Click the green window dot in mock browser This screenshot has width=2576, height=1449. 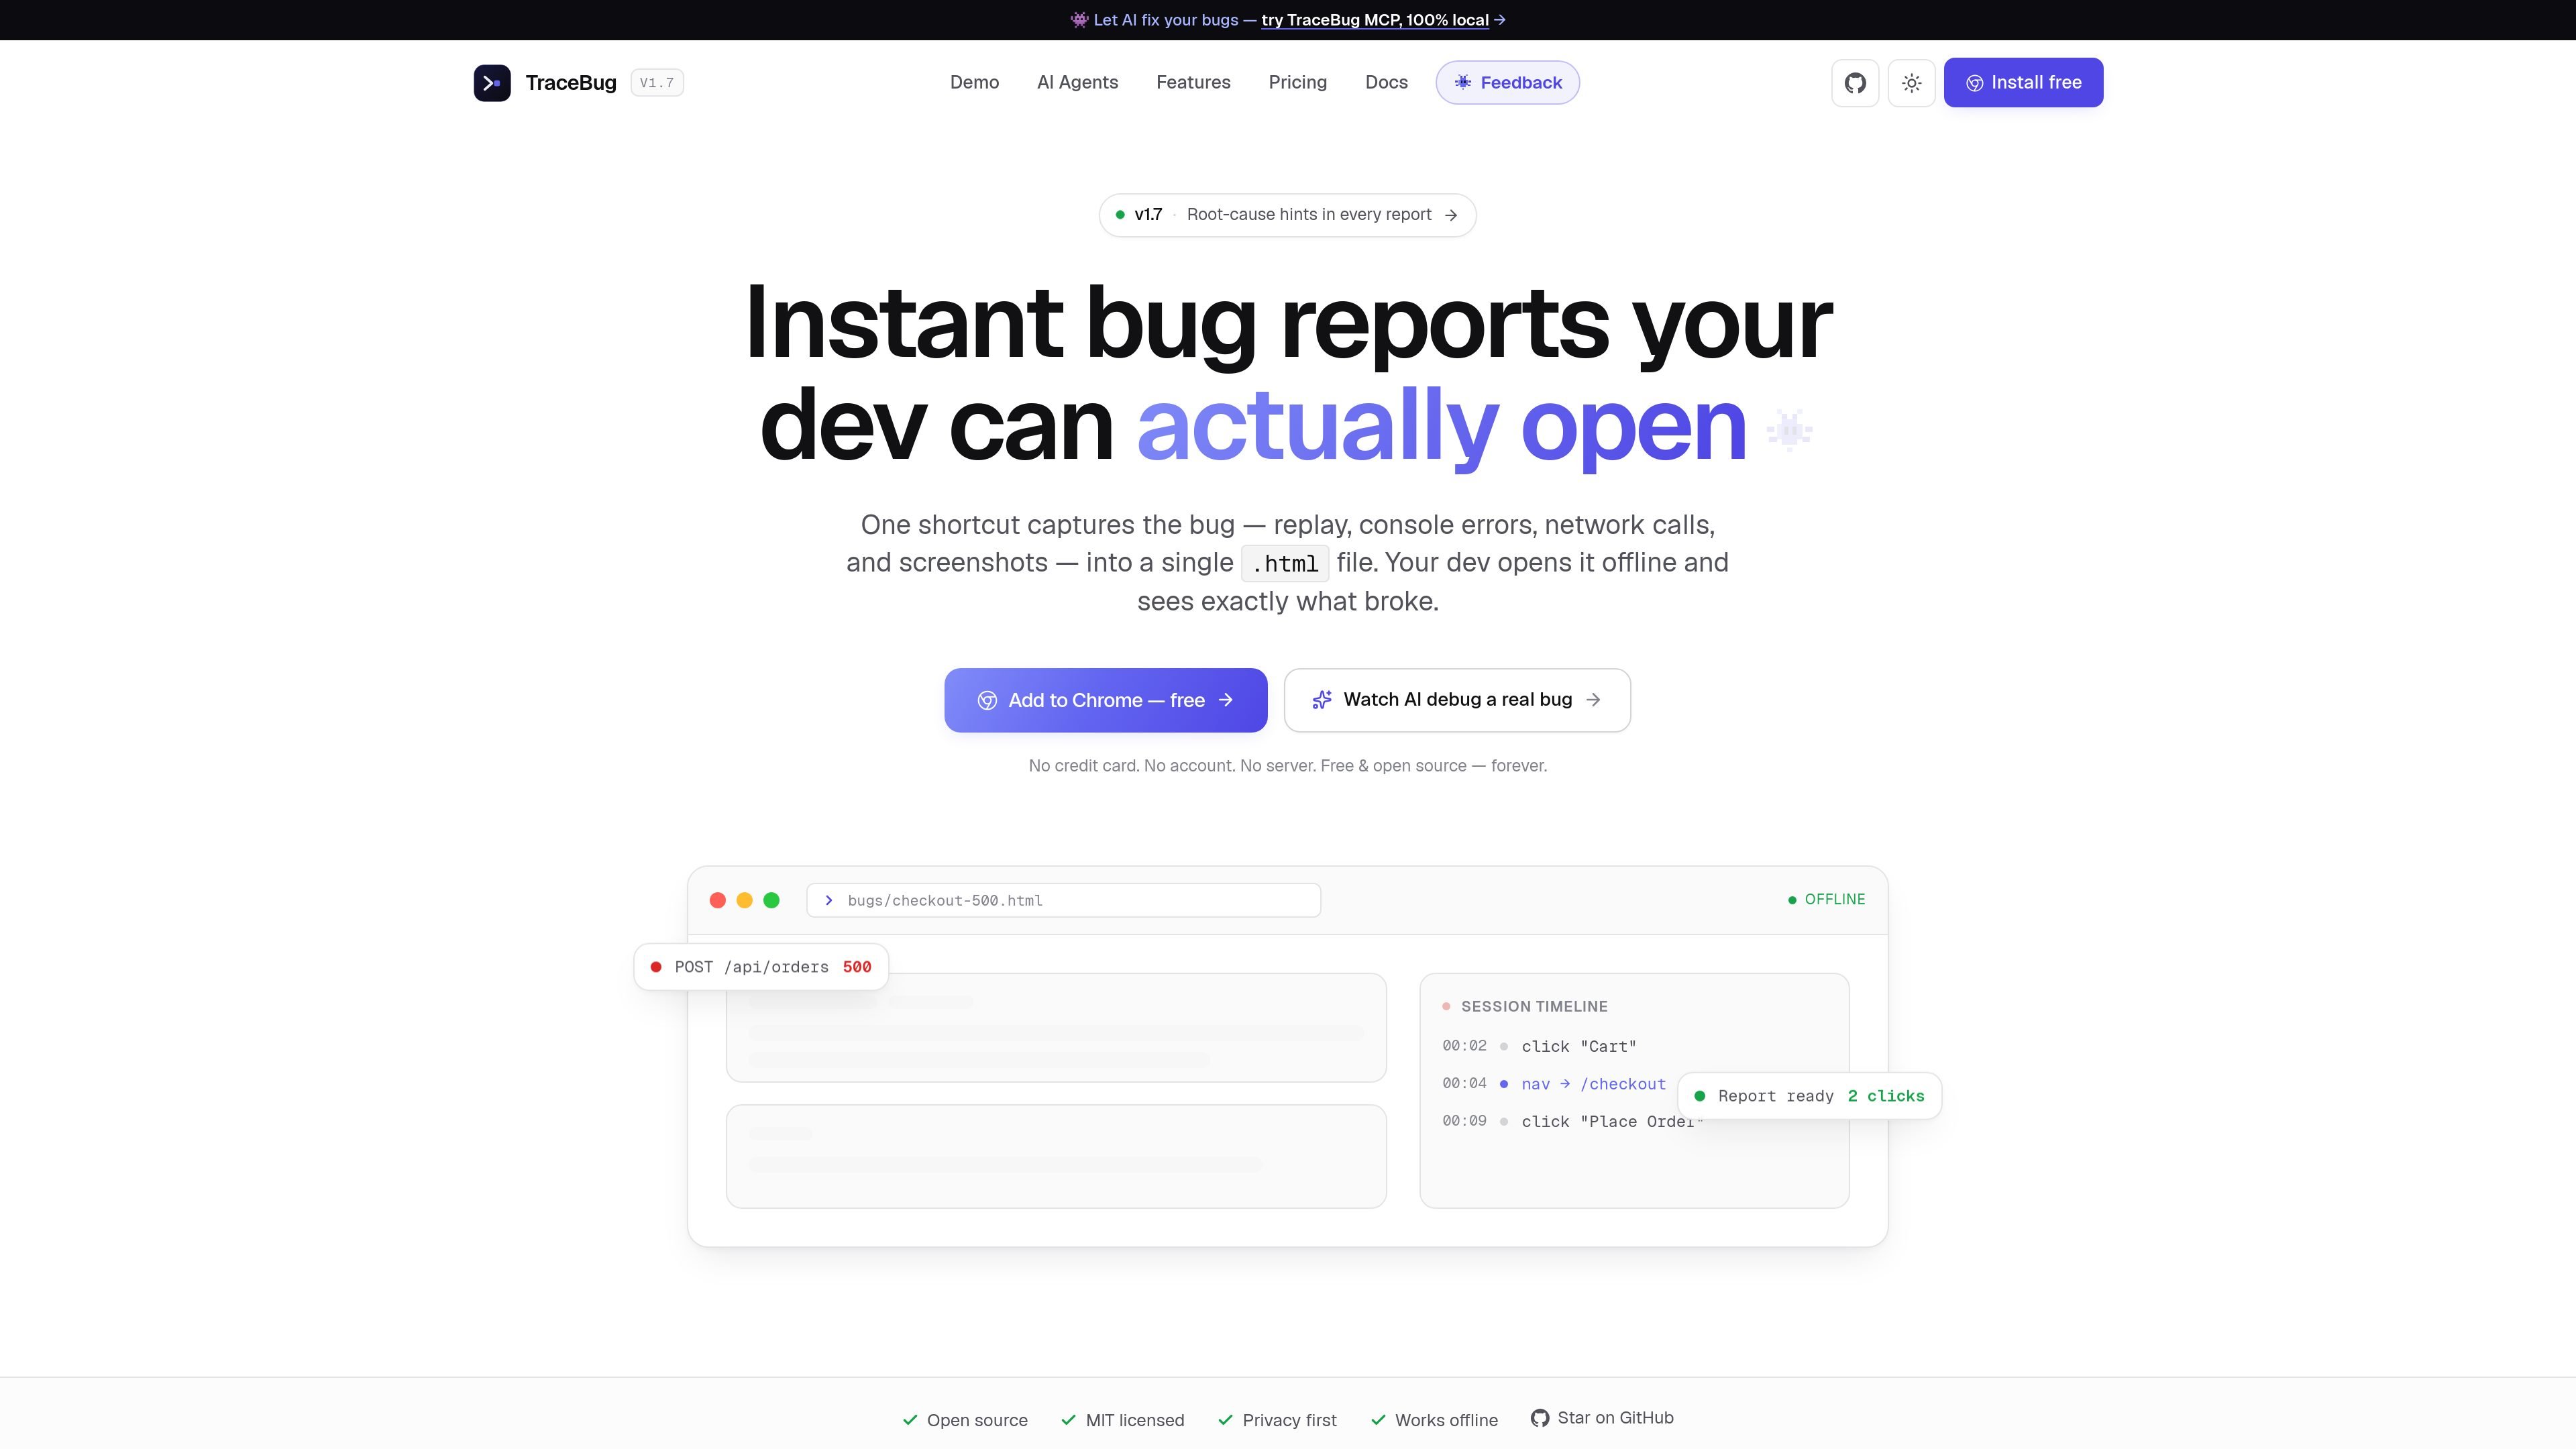point(771,900)
